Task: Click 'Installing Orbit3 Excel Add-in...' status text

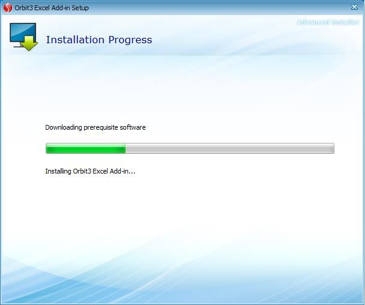Action: click(x=90, y=171)
